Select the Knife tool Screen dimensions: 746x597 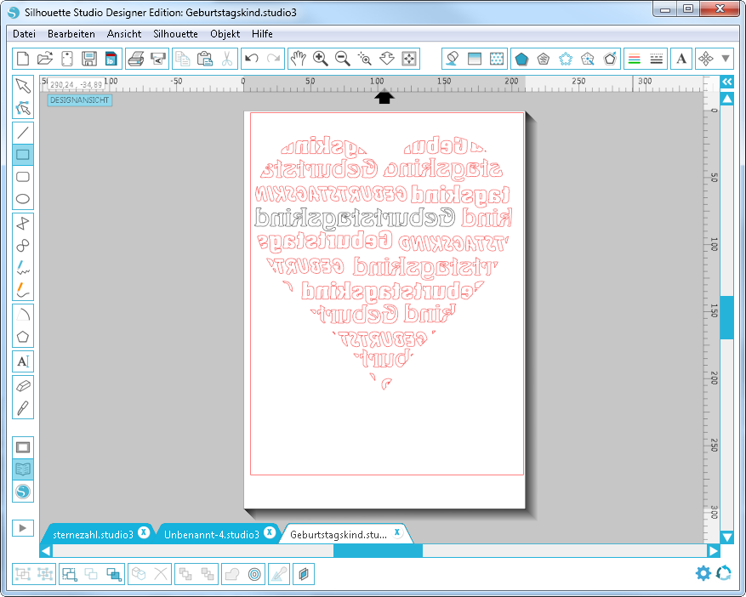point(23,407)
